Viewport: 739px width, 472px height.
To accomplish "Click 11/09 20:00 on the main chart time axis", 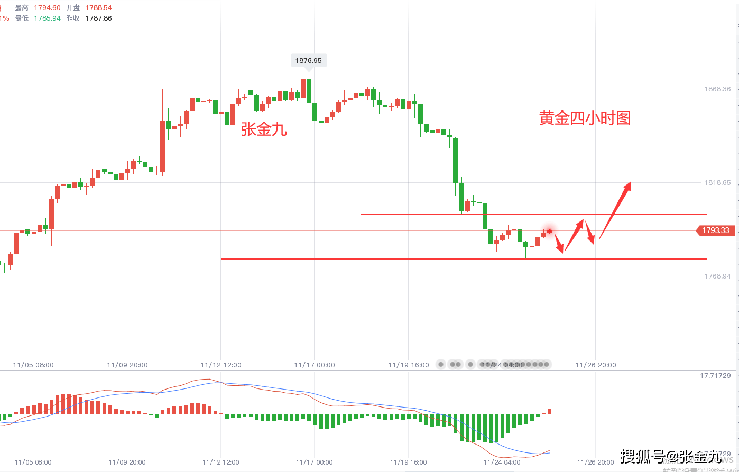I will point(127,365).
